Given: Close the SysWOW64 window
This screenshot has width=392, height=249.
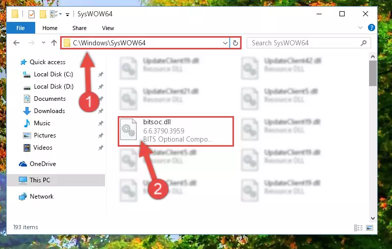Looking at the screenshot, I should (365, 14).
